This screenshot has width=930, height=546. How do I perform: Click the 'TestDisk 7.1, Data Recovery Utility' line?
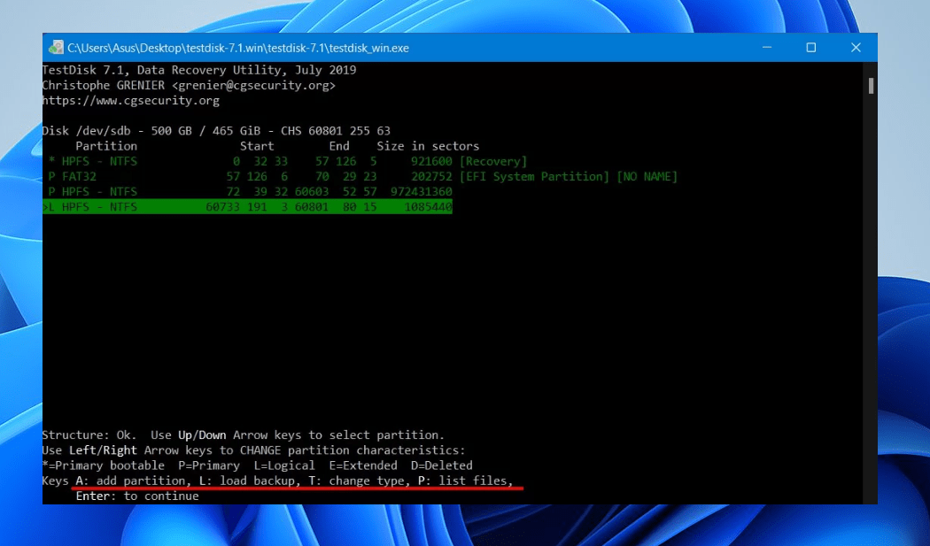pyautogui.click(x=198, y=70)
